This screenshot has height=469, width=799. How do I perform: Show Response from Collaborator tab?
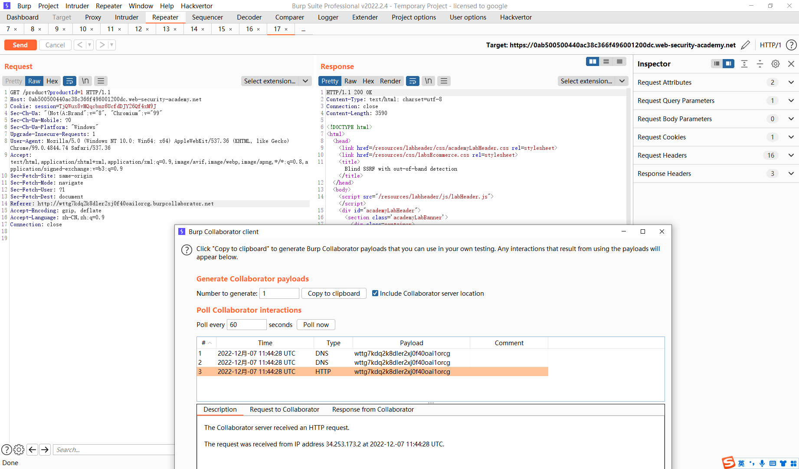[x=373, y=410]
